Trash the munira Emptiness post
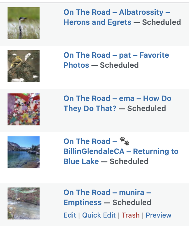189x232 pixels. coord(131,215)
